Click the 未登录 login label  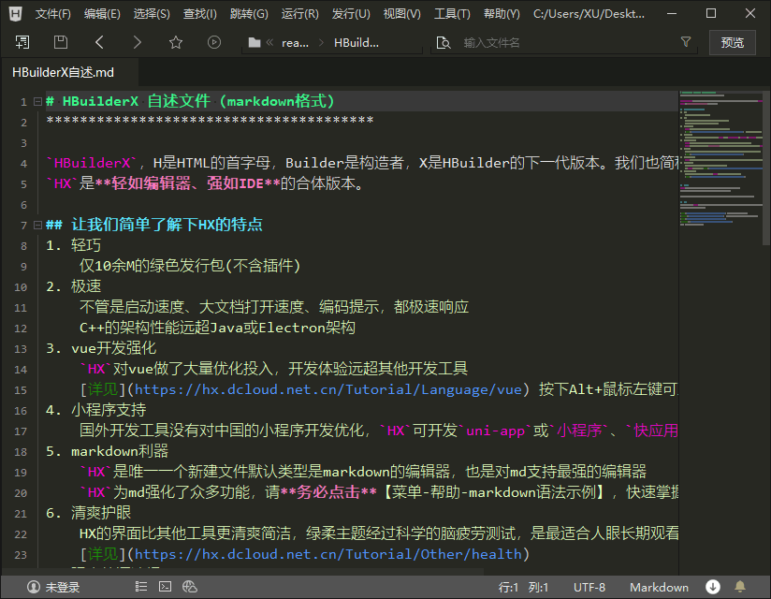[x=63, y=587]
